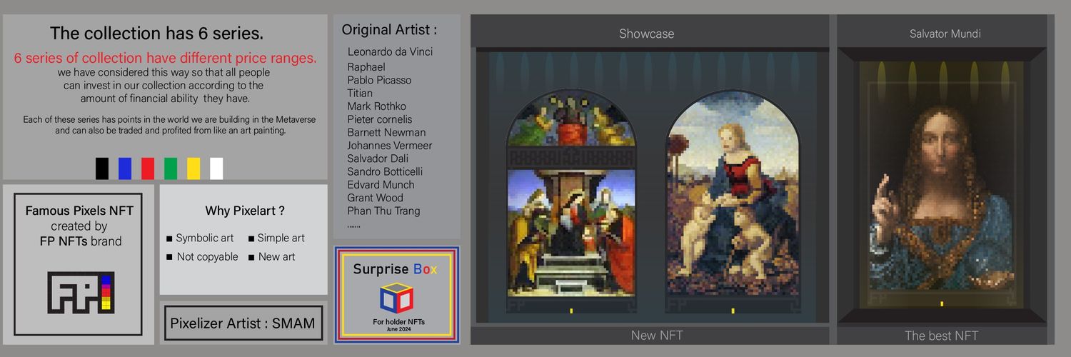This screenshot has height=357, width=1071.
Task: Click the Showcase header label
Action: 646,34
